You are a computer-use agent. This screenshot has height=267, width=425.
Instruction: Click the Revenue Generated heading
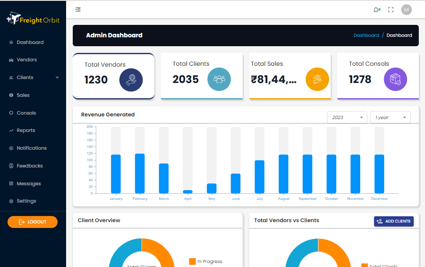[108, 115]
